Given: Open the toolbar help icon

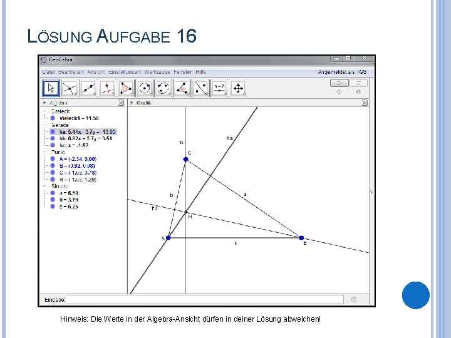Looking at the screenshot, I should [x=339, y=91].
